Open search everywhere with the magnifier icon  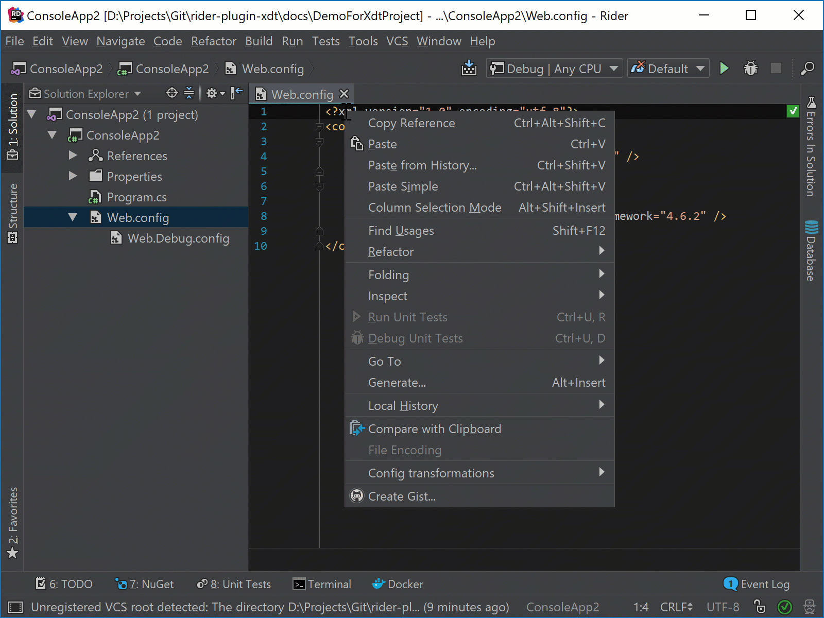coord(807,68)
